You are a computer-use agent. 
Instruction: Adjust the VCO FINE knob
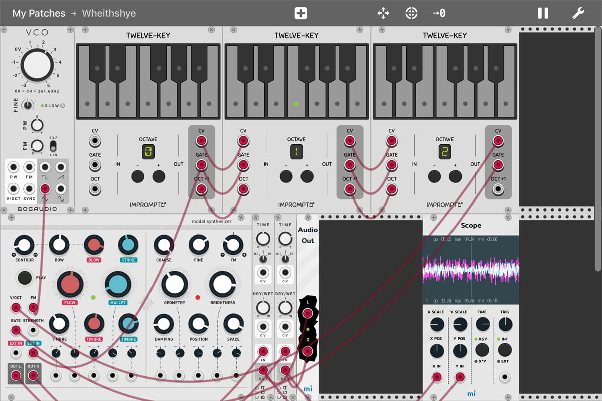pos(28,105)
